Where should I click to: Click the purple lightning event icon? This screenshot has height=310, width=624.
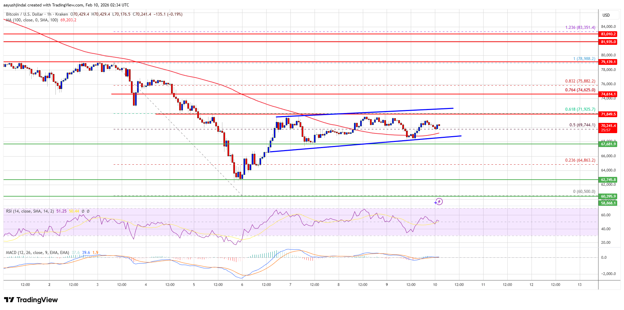[439, 202]
